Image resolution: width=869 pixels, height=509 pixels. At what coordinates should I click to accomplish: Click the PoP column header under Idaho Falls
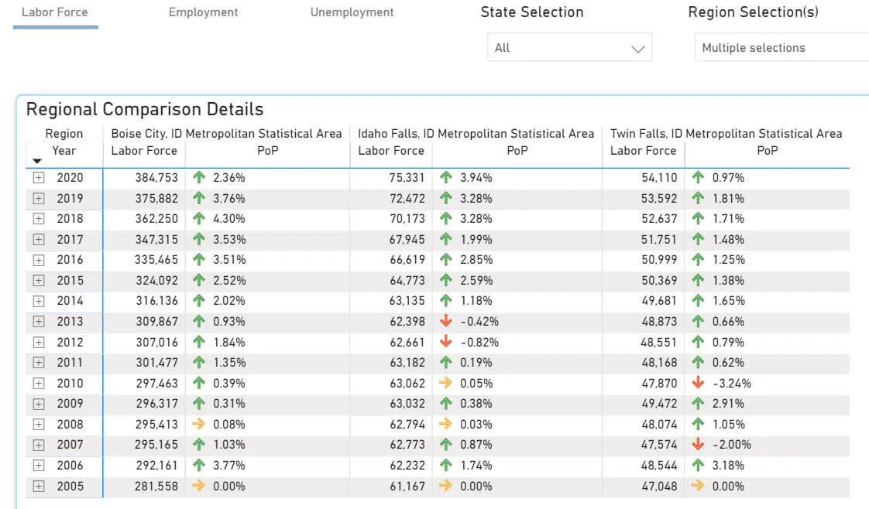pos(517,151)
